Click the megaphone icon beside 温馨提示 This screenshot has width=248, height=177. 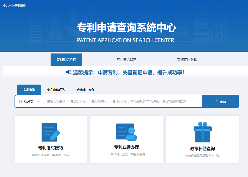(69, 72)
